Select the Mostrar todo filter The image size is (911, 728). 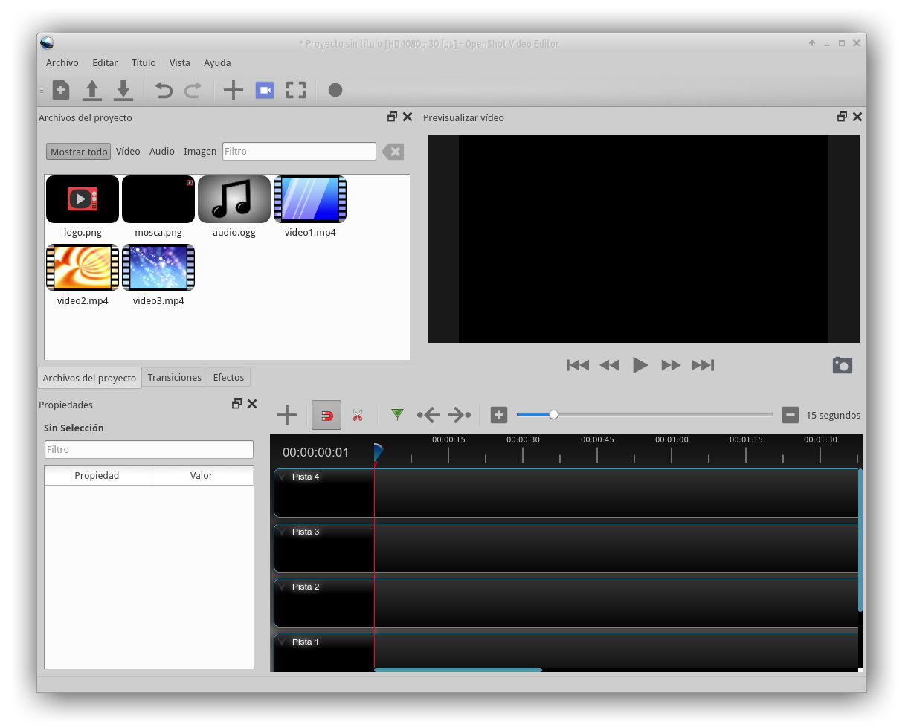click(x=79, y=152)
